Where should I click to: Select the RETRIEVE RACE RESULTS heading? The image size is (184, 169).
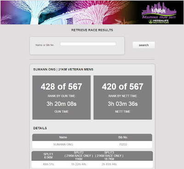(x=92, y=30)
